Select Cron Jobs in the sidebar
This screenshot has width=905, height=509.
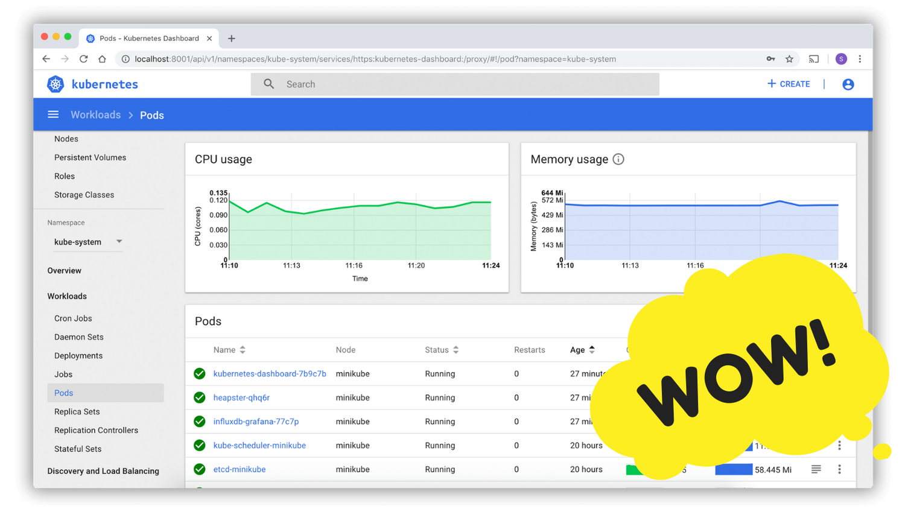tap(73, 318)
